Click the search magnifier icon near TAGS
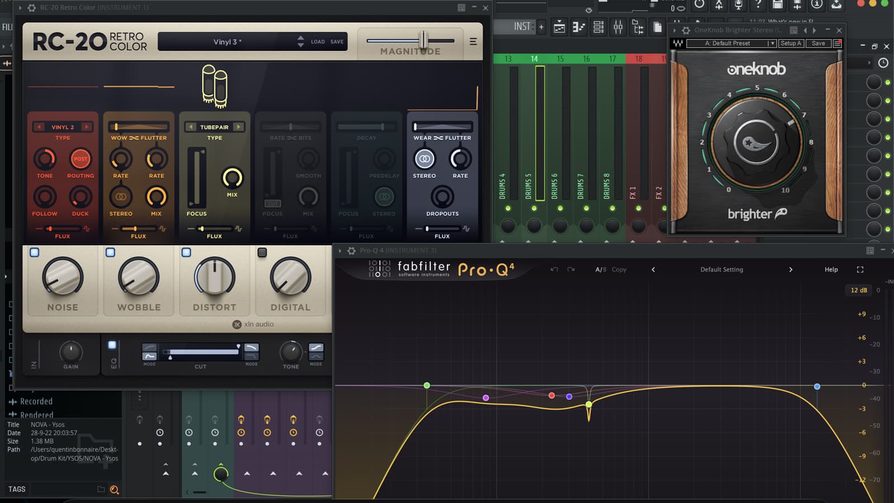Image resolution: width=894 pixels, height=503 pixels. click(115, 490)
